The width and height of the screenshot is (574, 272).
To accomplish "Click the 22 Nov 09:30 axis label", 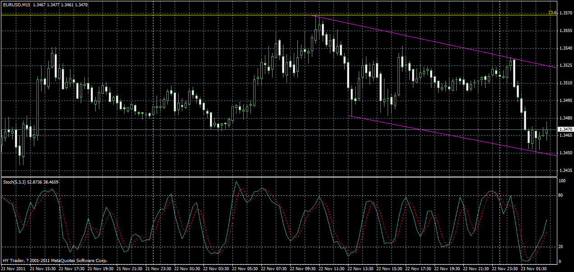I will (x=303, y=267).
